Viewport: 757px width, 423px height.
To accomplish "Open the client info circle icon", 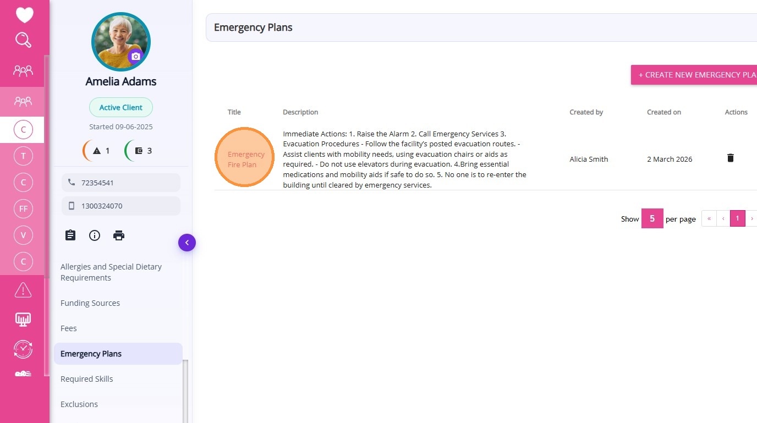I will click(x=95, y=235).
